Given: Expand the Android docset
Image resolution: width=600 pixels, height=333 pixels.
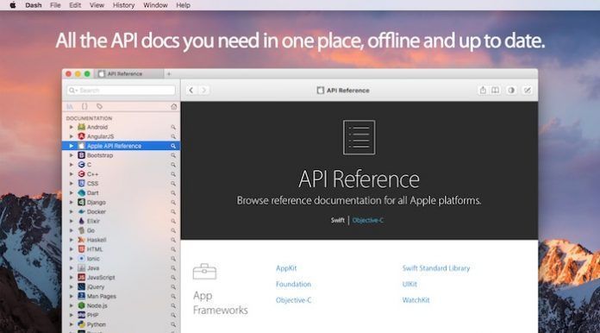Looking at the screenshot, I should pyautogui.click(x=72, y=127).
